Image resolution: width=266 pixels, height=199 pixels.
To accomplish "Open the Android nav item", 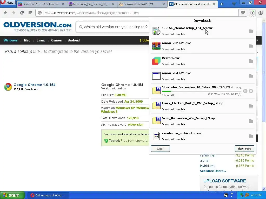I will point(74,40).
